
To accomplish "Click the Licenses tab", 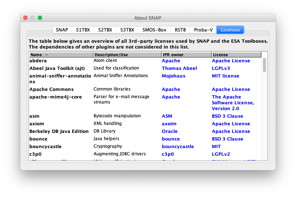I will coord(230,30).
